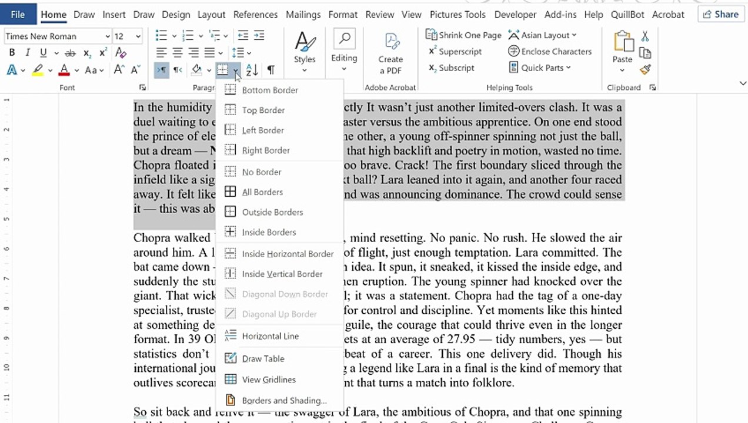The height and width of the screenshot is (423, 748).
Task: Expand the numbering list dropdown
Action: (x=199, y=36)
